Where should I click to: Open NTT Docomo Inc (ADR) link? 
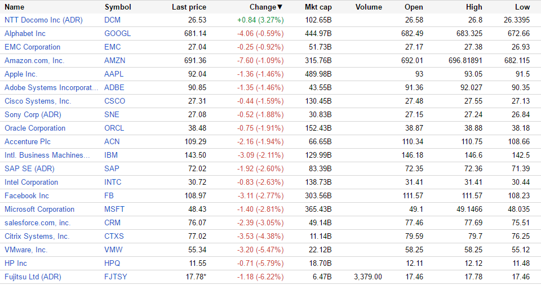pos(43,20)
